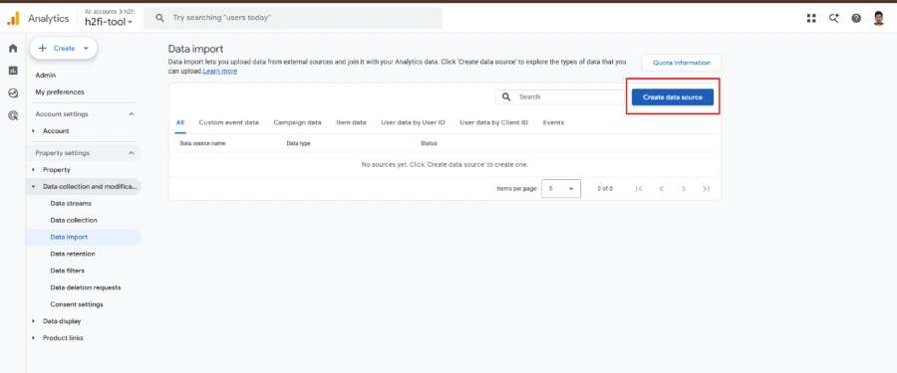
Task: Open the Help question mark icon
Action: [x=856, y=18]
